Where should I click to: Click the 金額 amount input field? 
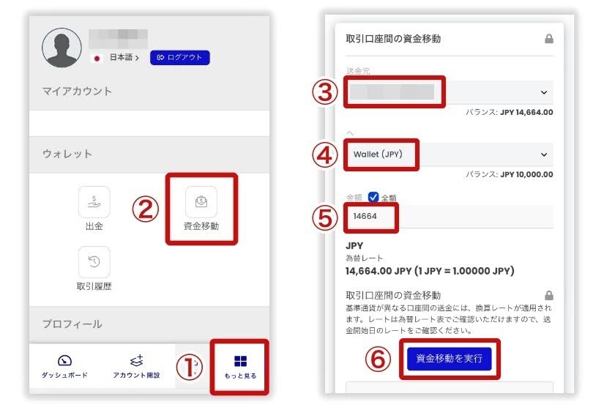(x=450, y=216)
